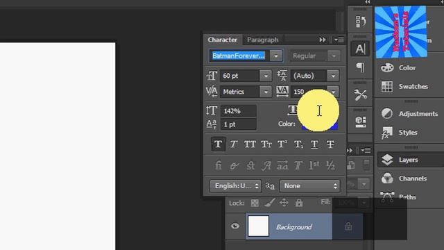The width and height of the screenshot is (444, 250).
Task: Lock image pixels brush icon
Action: point(269,203)
